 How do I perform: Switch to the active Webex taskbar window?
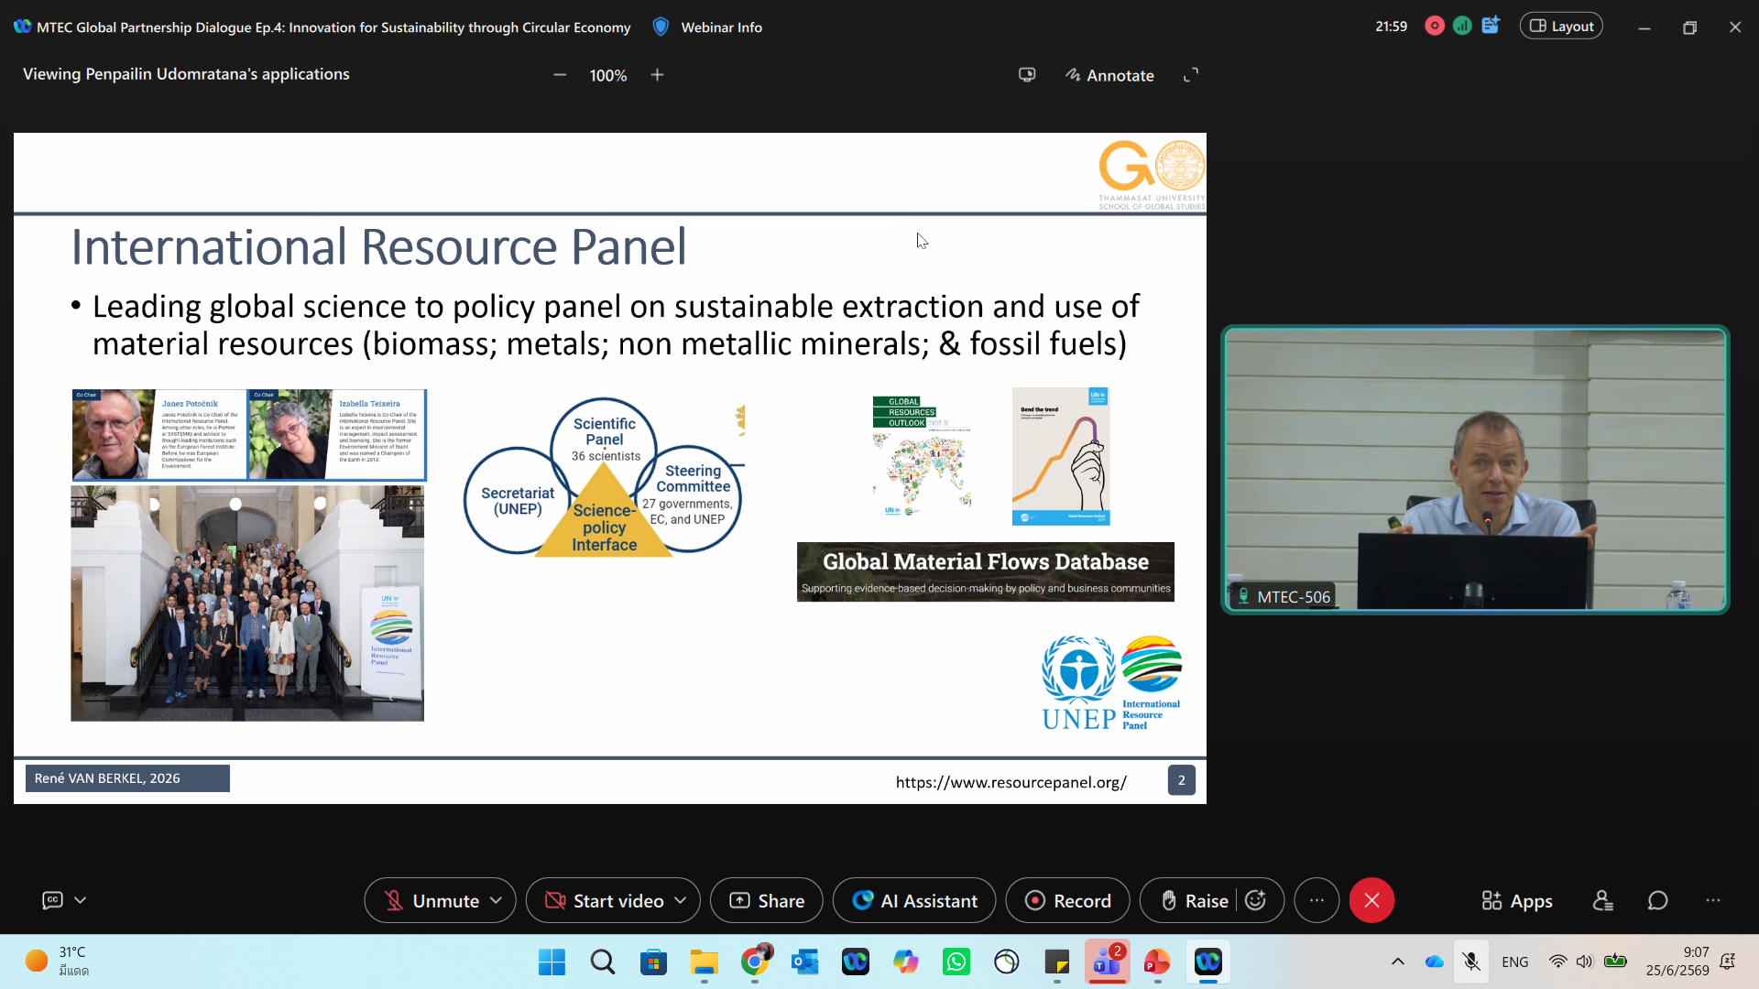point(1208,962)
